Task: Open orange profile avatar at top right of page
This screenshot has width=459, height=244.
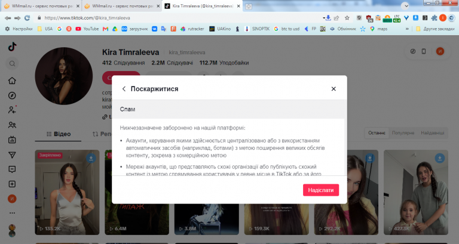Action: click(440, 51)
